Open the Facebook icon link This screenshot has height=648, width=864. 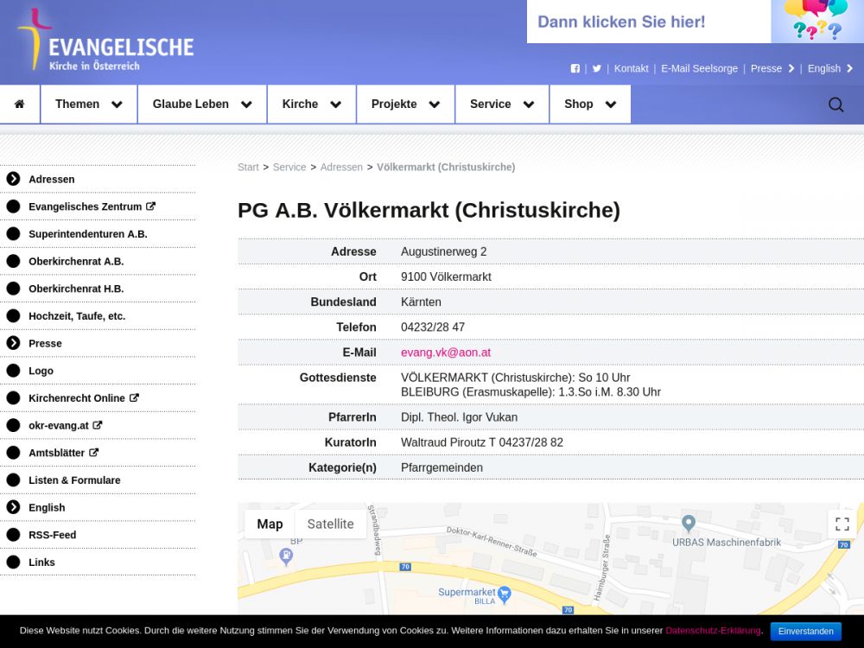(575, 68)
